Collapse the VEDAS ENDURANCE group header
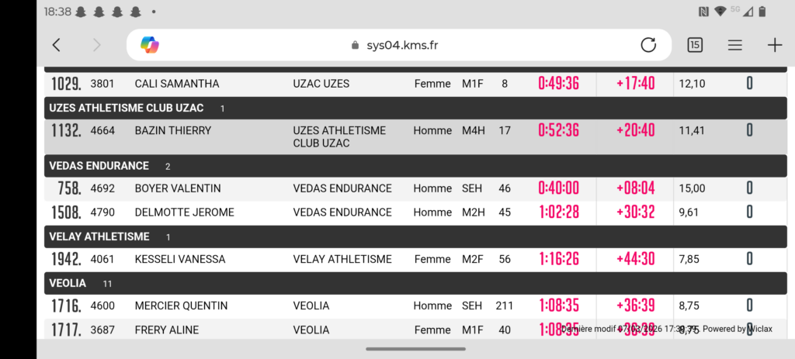This screenshot has height=359, width=795. coord(99,166)
